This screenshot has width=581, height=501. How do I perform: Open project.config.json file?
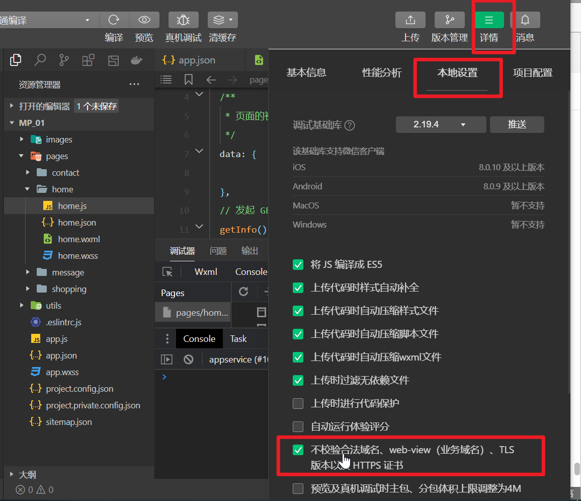tap(79, 389)
